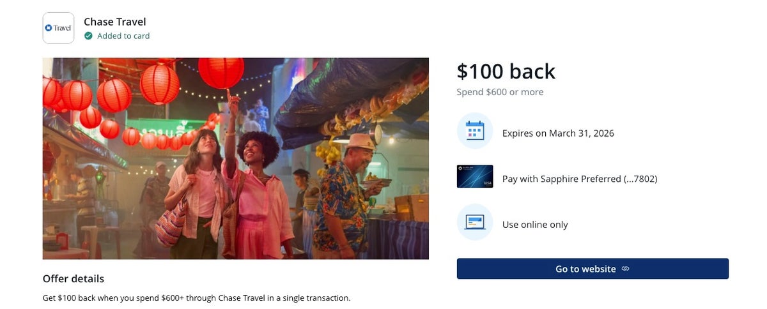Click the $100 back heading
This screenshot has width=767, height=309.
click(x=506, y=72)
